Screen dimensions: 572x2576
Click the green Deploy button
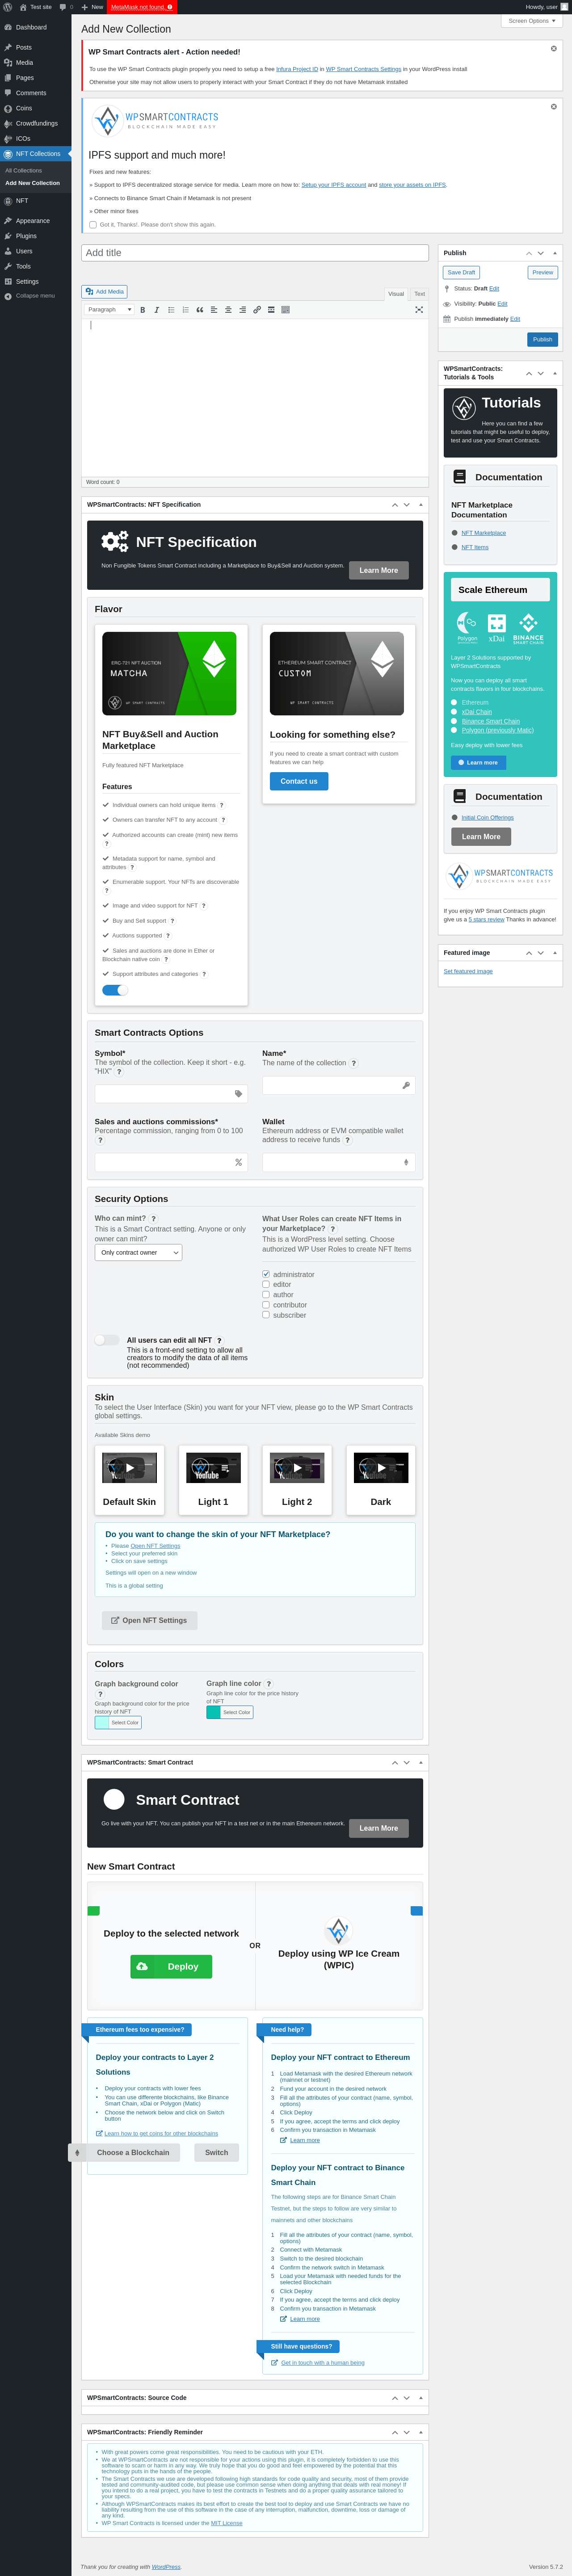171,1966
